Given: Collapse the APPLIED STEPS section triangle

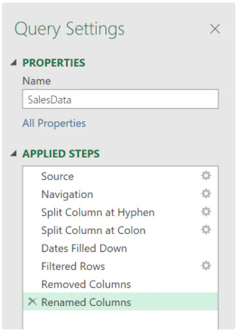Looking at the screenshot, I should click(x=14, y=154).
